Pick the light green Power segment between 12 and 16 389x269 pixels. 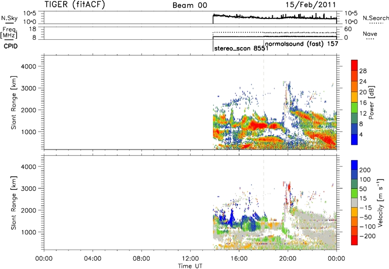(354, 108)
